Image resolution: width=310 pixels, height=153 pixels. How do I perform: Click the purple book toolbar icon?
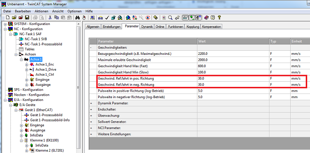207,18
